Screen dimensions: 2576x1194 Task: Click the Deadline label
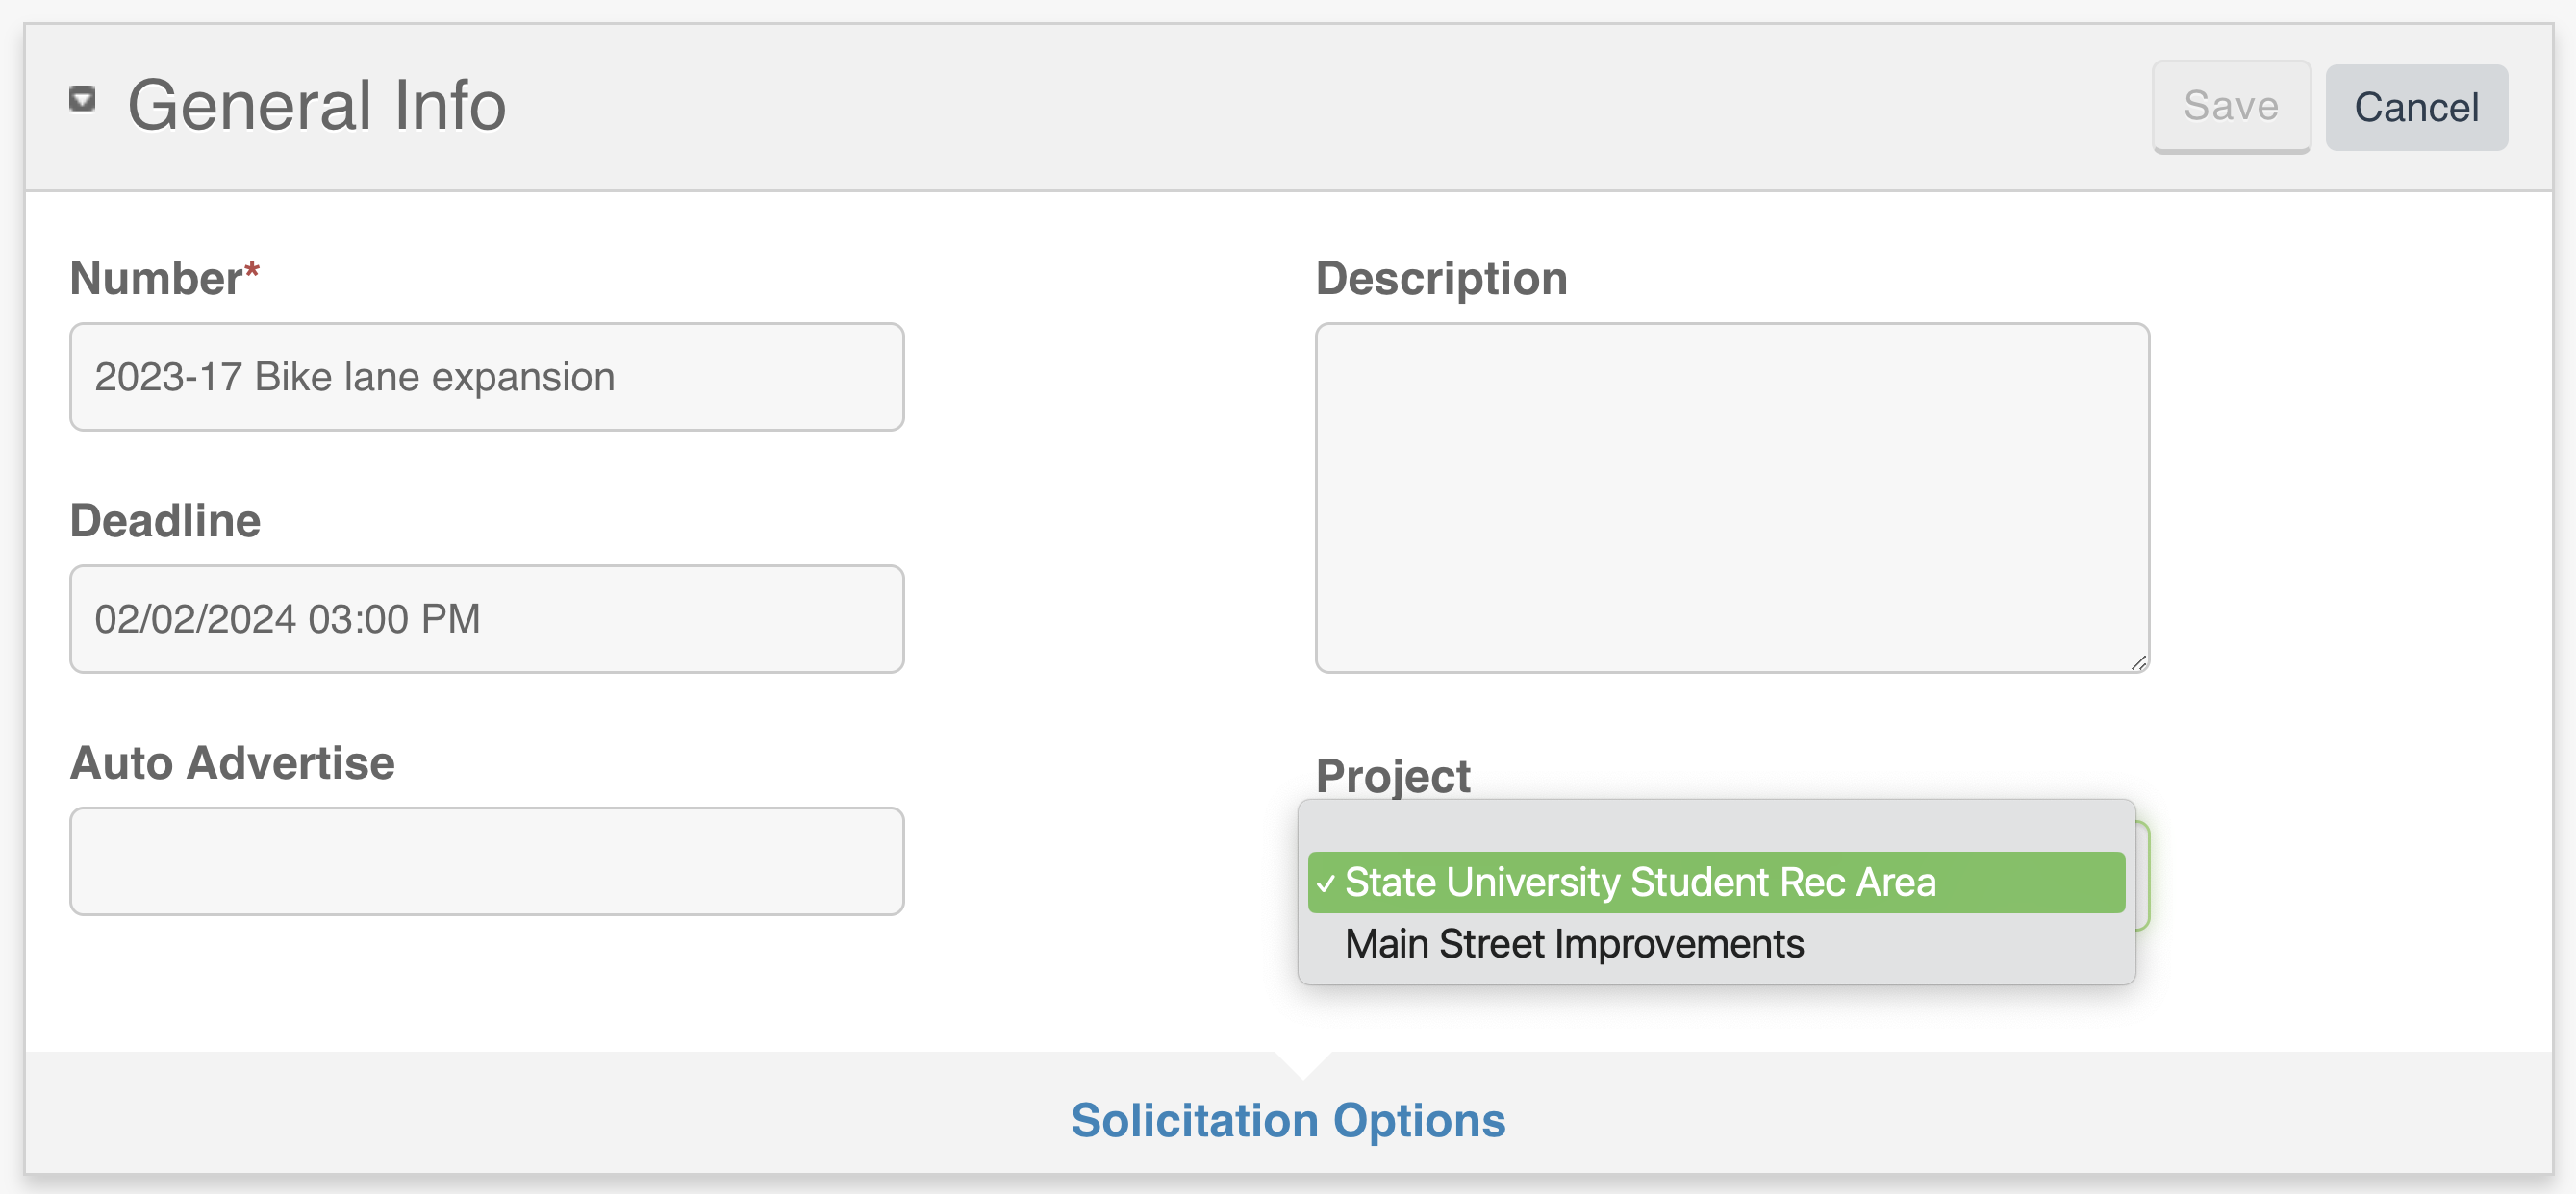[x=165, y=520]
